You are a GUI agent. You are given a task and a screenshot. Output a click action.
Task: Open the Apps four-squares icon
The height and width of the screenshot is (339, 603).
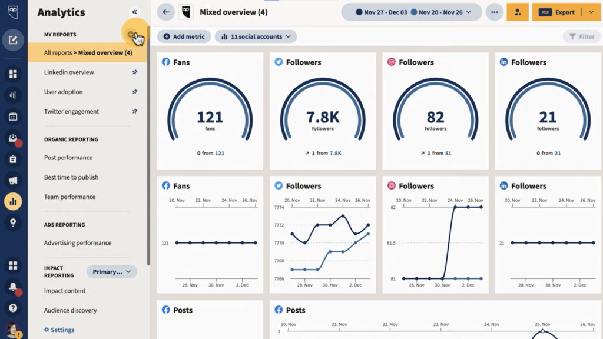click(13, 265)
